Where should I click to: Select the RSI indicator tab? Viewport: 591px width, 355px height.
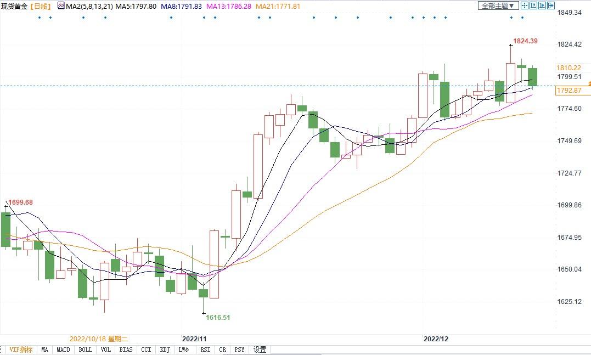click(205, 350)
